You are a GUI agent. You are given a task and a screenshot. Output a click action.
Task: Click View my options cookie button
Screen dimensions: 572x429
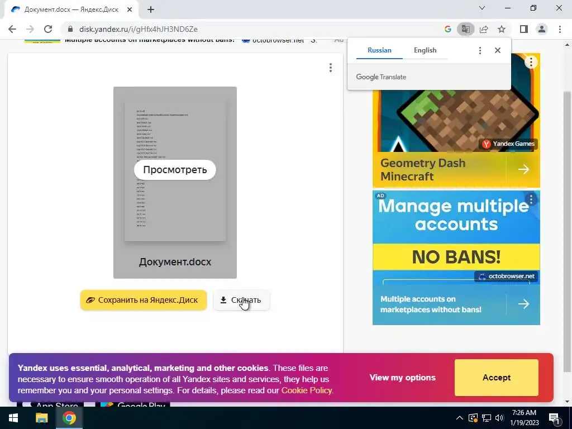tap(402, 378)
